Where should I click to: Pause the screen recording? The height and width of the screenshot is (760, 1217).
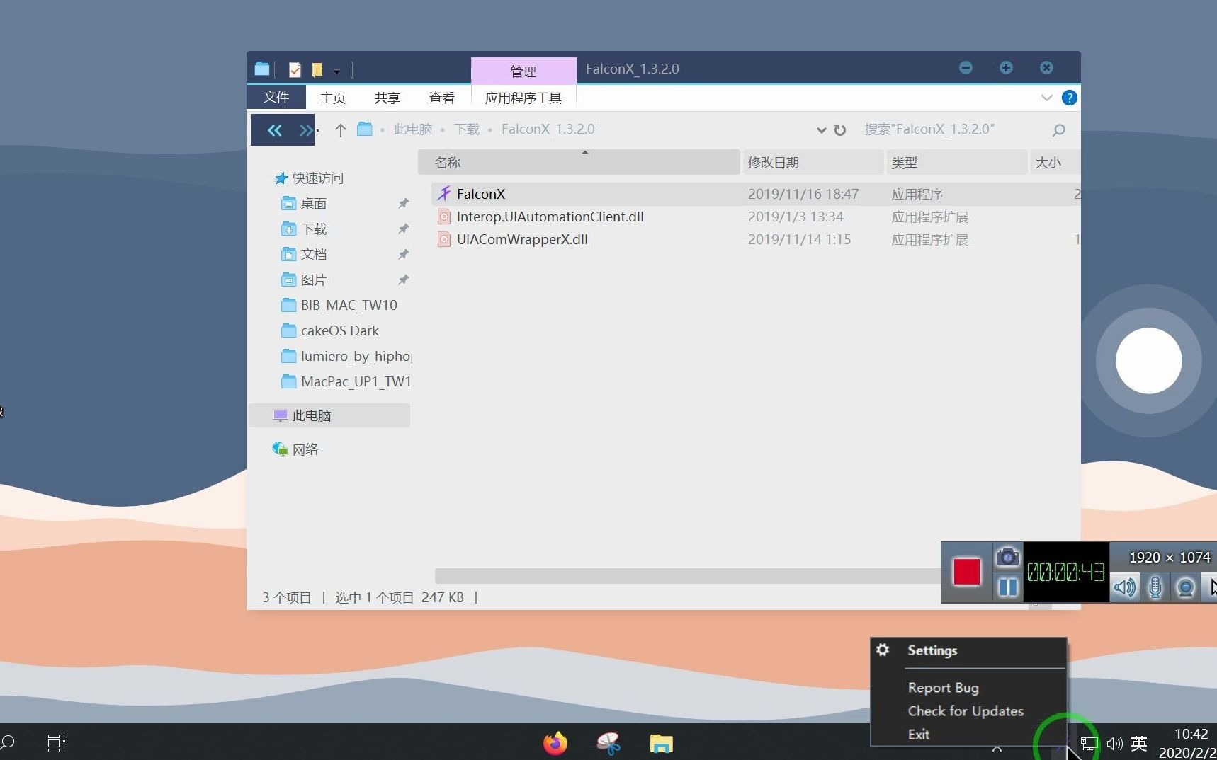(x=1007, y=587)
